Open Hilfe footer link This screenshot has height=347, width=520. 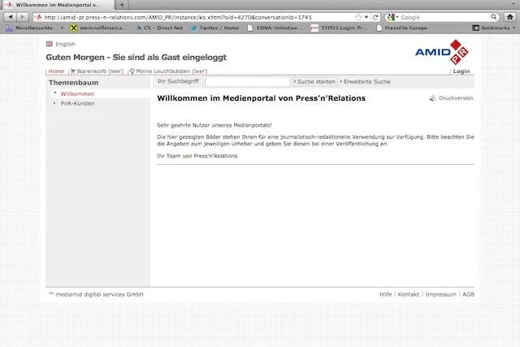click(385, 294)
